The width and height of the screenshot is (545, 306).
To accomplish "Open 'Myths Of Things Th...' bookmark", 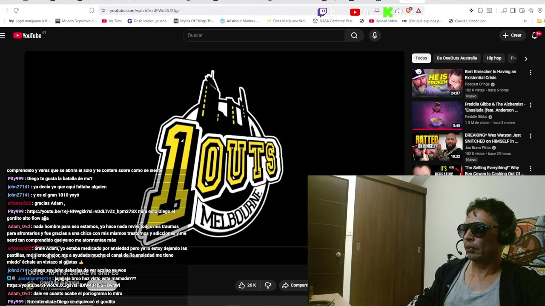I will tap(194, 21).
